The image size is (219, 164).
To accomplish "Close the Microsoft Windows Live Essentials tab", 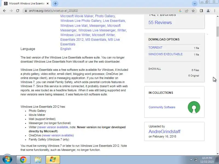I will (48, 4).
